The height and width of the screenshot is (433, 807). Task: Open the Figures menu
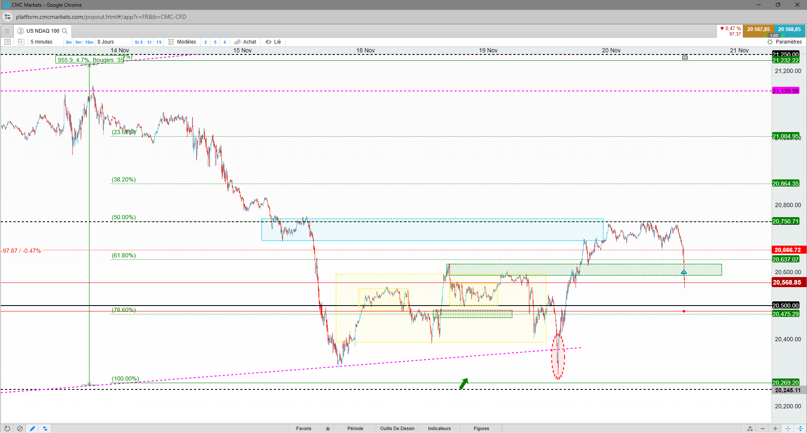(x=481, y=428)
